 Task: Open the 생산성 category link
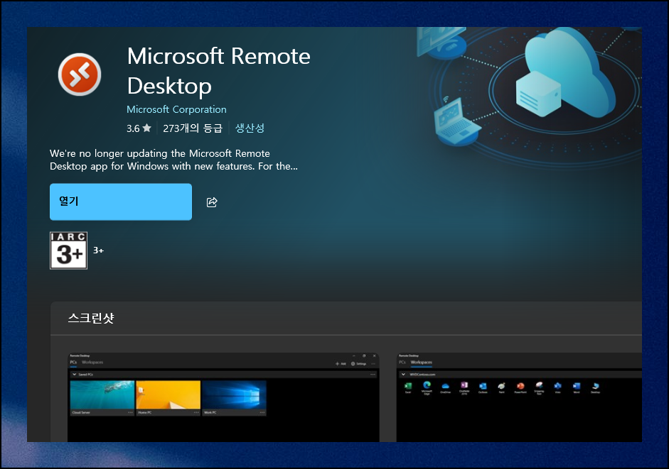coord(250,128)
